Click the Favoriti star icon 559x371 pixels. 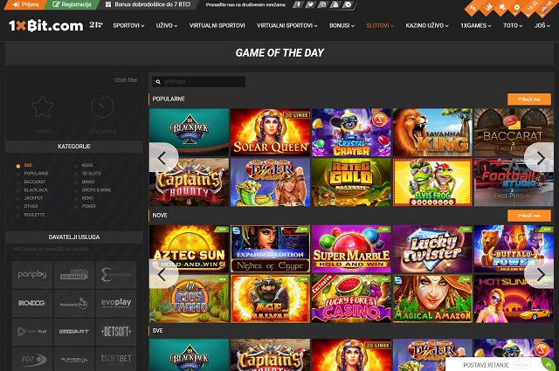(43, 106)
